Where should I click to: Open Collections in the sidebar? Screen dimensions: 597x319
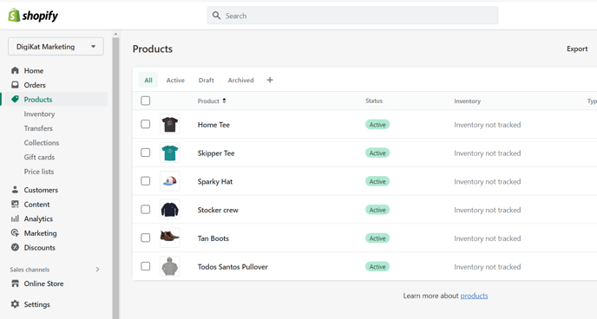[x=42, y=143]
